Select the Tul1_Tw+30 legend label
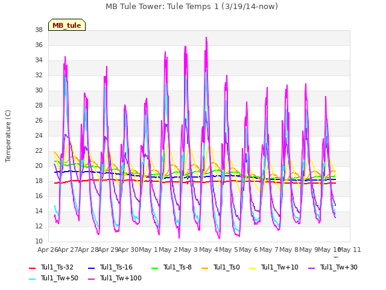Screen dimensions: 386x290 point(339,267)
